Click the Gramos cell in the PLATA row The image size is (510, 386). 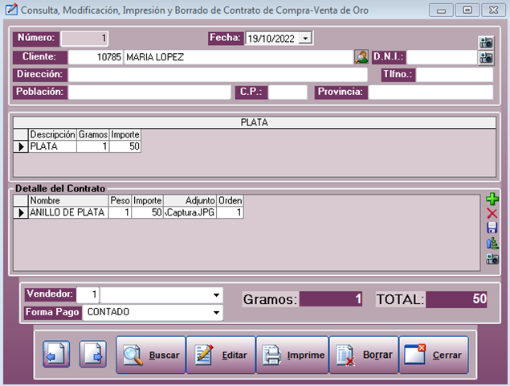click(x=93, y=146)
